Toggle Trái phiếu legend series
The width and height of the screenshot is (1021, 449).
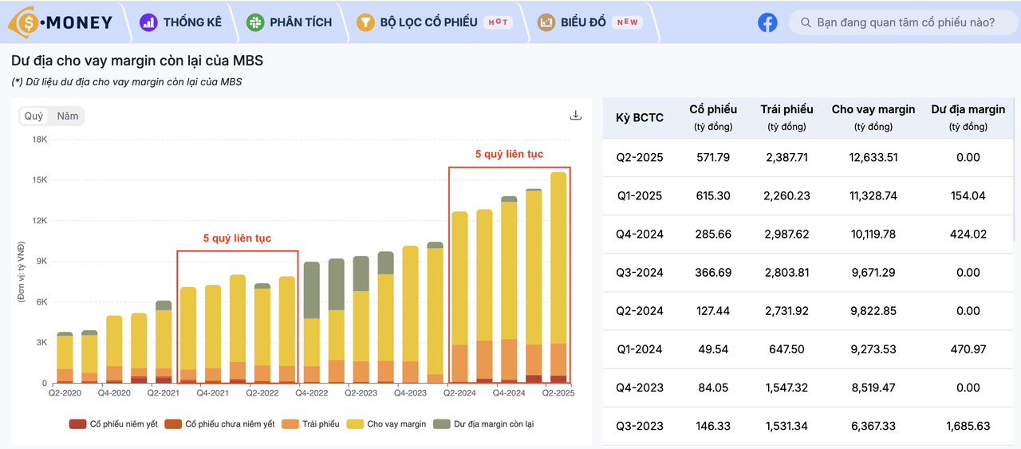coord(311,424)
